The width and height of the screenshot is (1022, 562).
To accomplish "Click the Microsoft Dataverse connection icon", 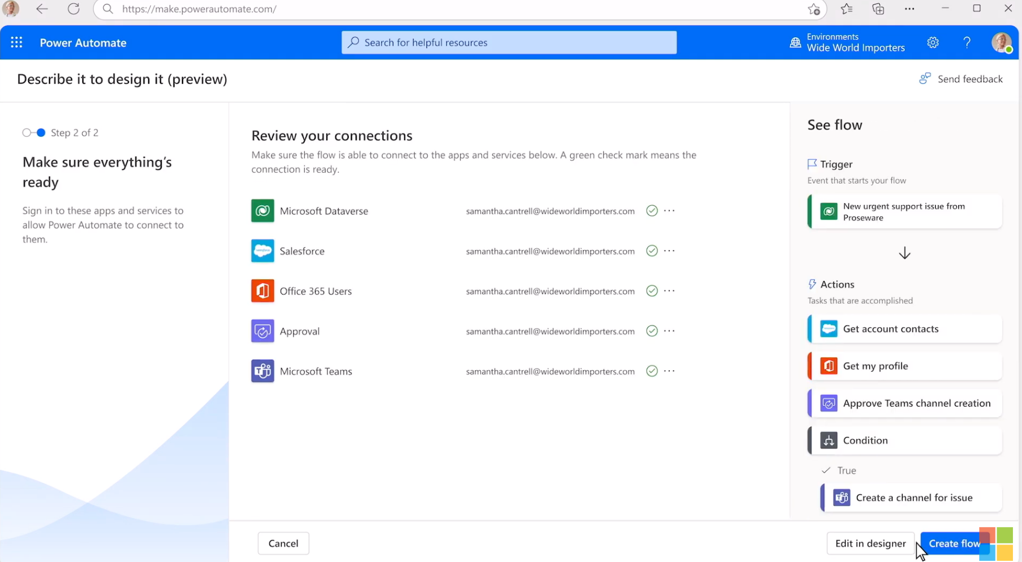I will 263,211.
